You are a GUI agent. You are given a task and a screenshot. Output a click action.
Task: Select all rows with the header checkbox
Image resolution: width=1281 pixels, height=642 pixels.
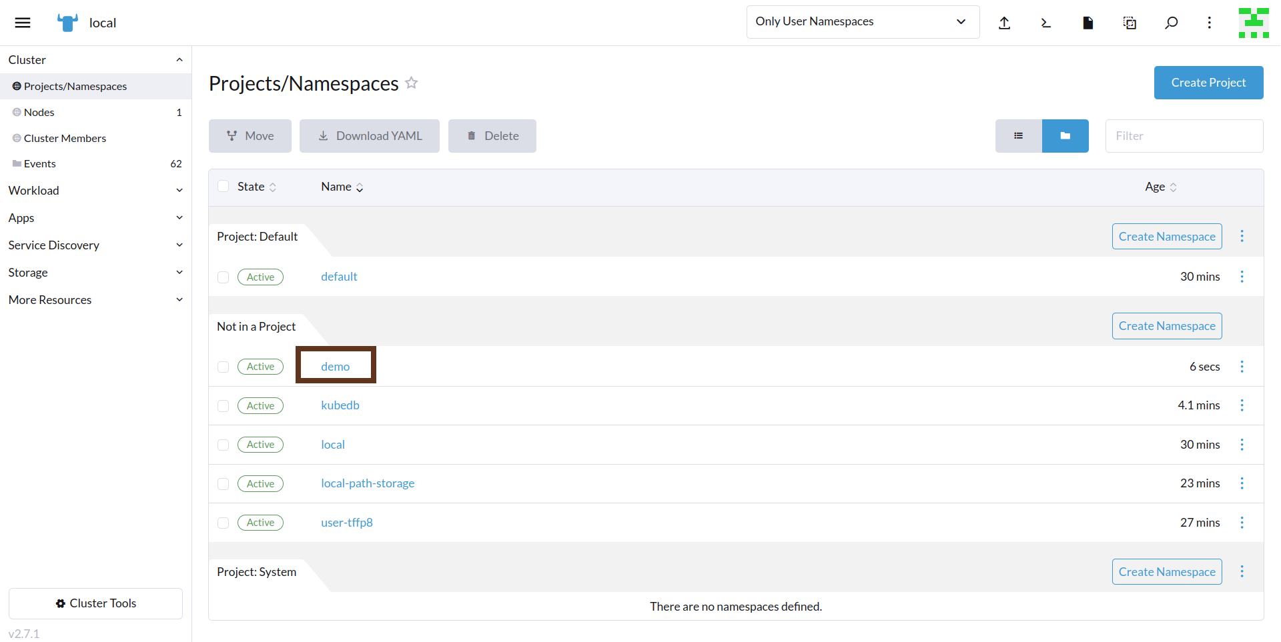(x=223, y=187)
